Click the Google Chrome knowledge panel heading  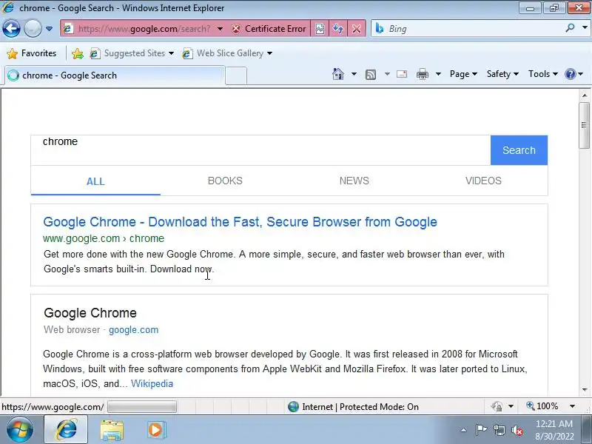coord(90,313)
